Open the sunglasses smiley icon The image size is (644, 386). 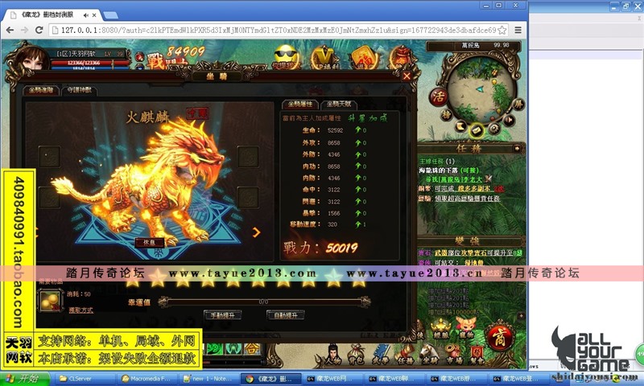pos(283,56)
